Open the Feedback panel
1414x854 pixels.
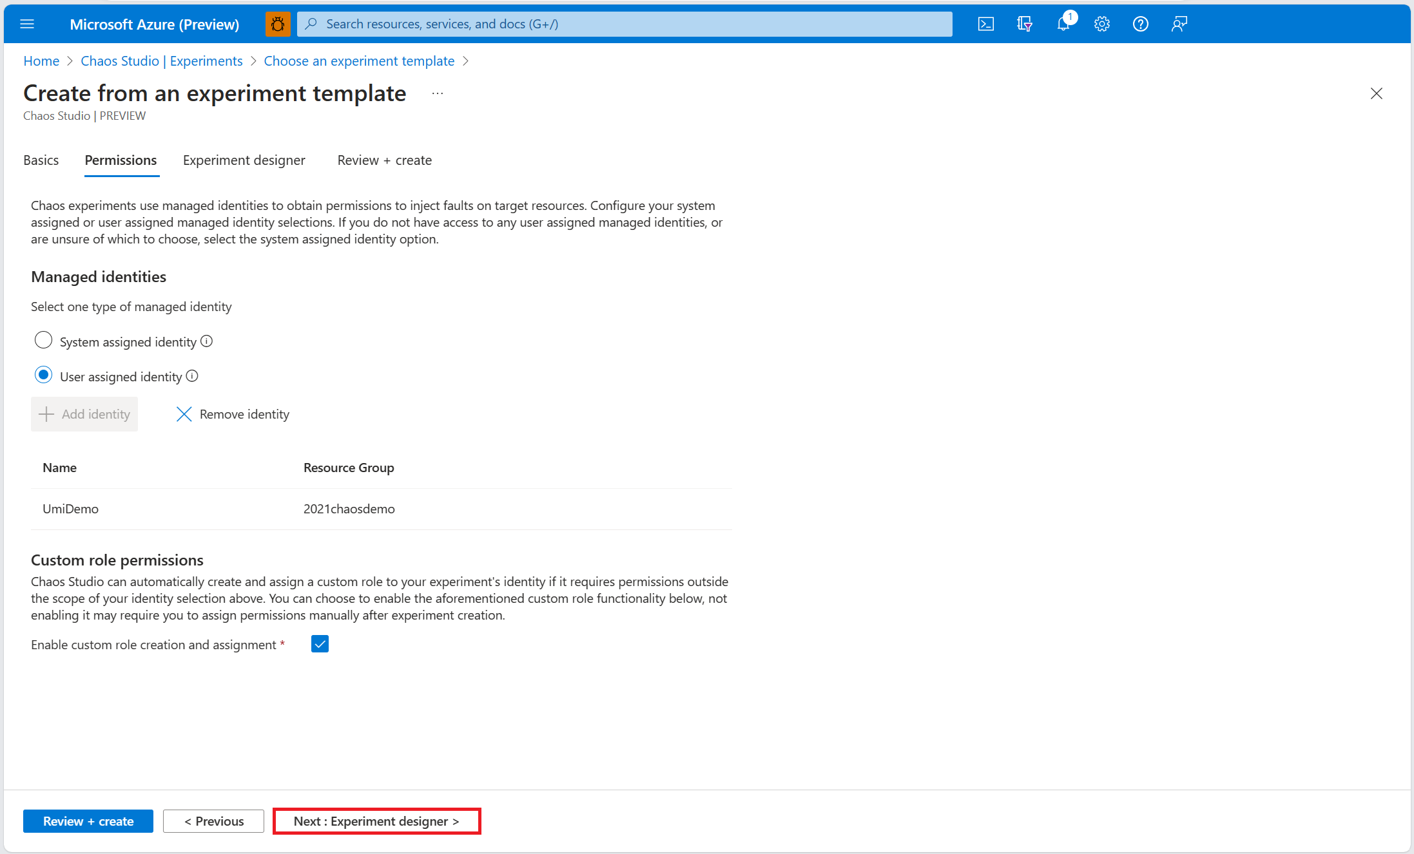click(x=1179, y=24)
